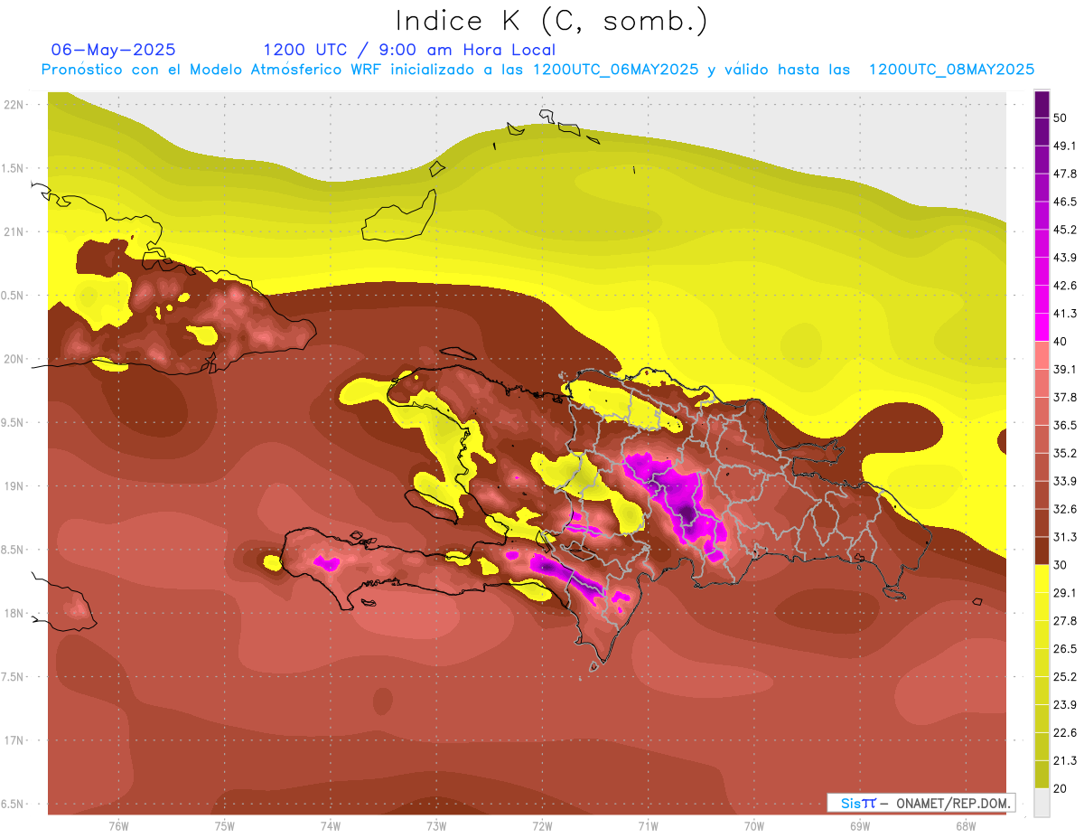Click the '71W' longitude label
The height and width of the screenshot is (838, 1084).
(648, 825)
